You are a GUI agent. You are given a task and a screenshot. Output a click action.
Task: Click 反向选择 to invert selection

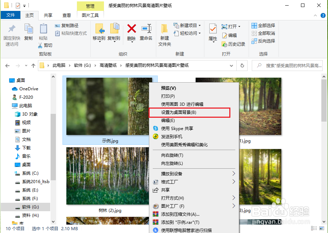[x=263, y=41]
